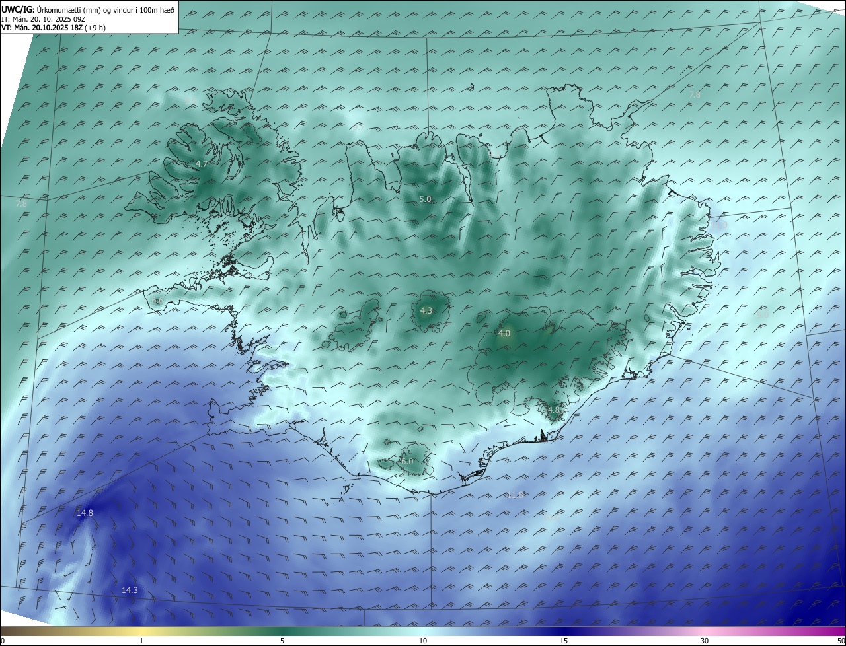Screen dimensions: 846x646
Task: Click the 11.8 value label off the south coast
Action: (x=515, y=495)
